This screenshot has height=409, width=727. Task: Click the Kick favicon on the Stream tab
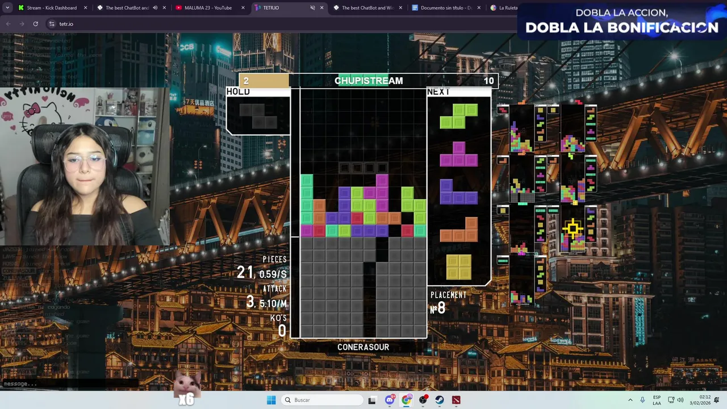(22, 8)
